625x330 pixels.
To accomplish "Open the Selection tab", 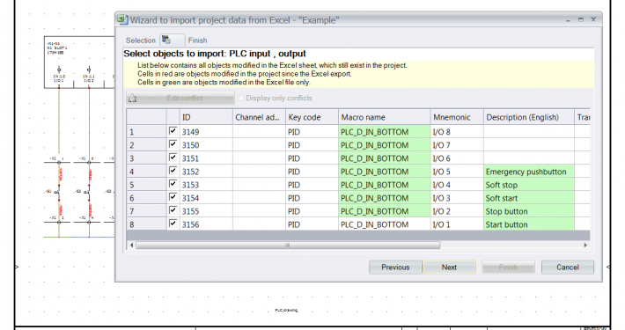I will pos(140,40).
